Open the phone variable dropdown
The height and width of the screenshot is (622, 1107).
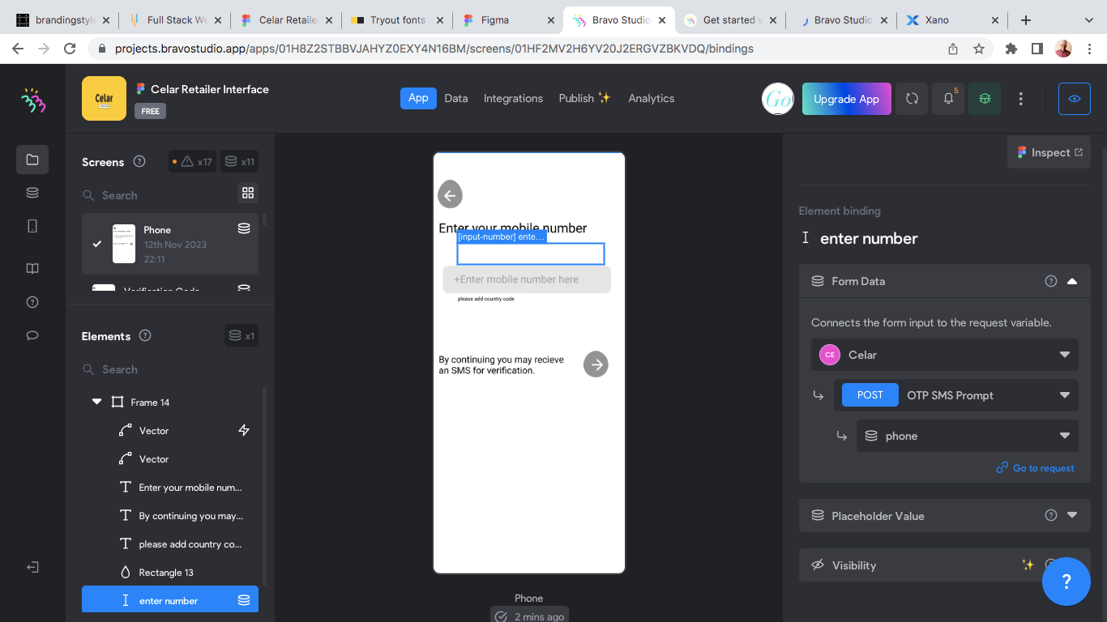click(x=968, y=436)
